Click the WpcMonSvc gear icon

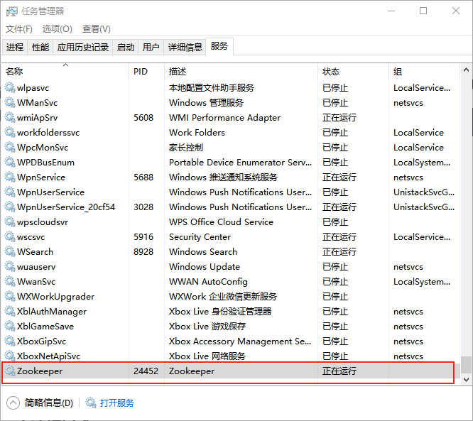pos(10,147)
